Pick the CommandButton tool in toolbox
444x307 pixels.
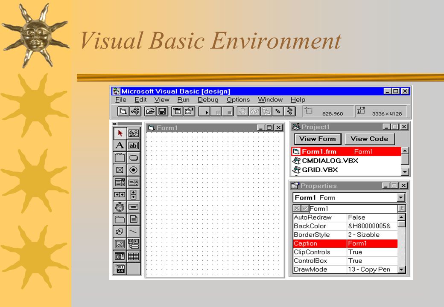(x=133, y=158)
